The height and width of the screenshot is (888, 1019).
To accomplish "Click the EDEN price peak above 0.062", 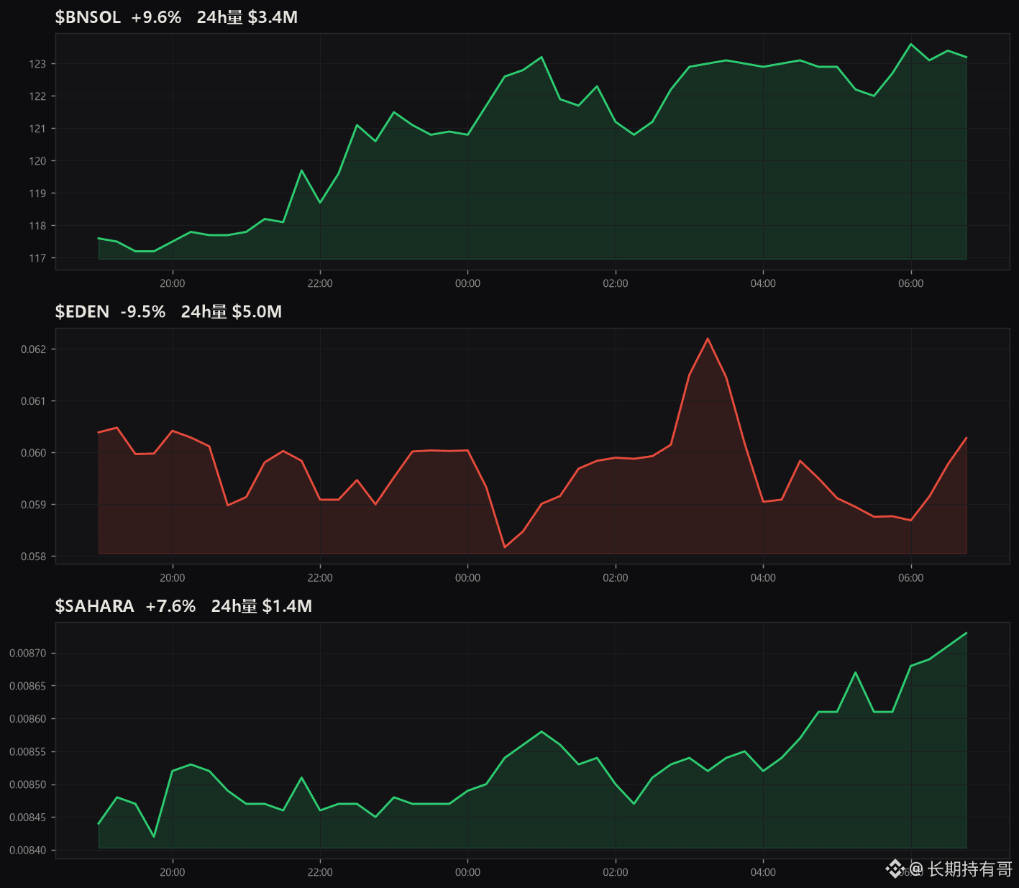I will (708, 339).
